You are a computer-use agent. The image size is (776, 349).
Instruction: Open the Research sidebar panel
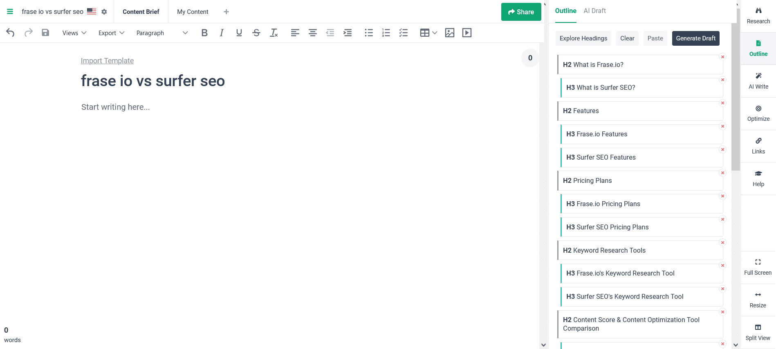pos(758,16)
